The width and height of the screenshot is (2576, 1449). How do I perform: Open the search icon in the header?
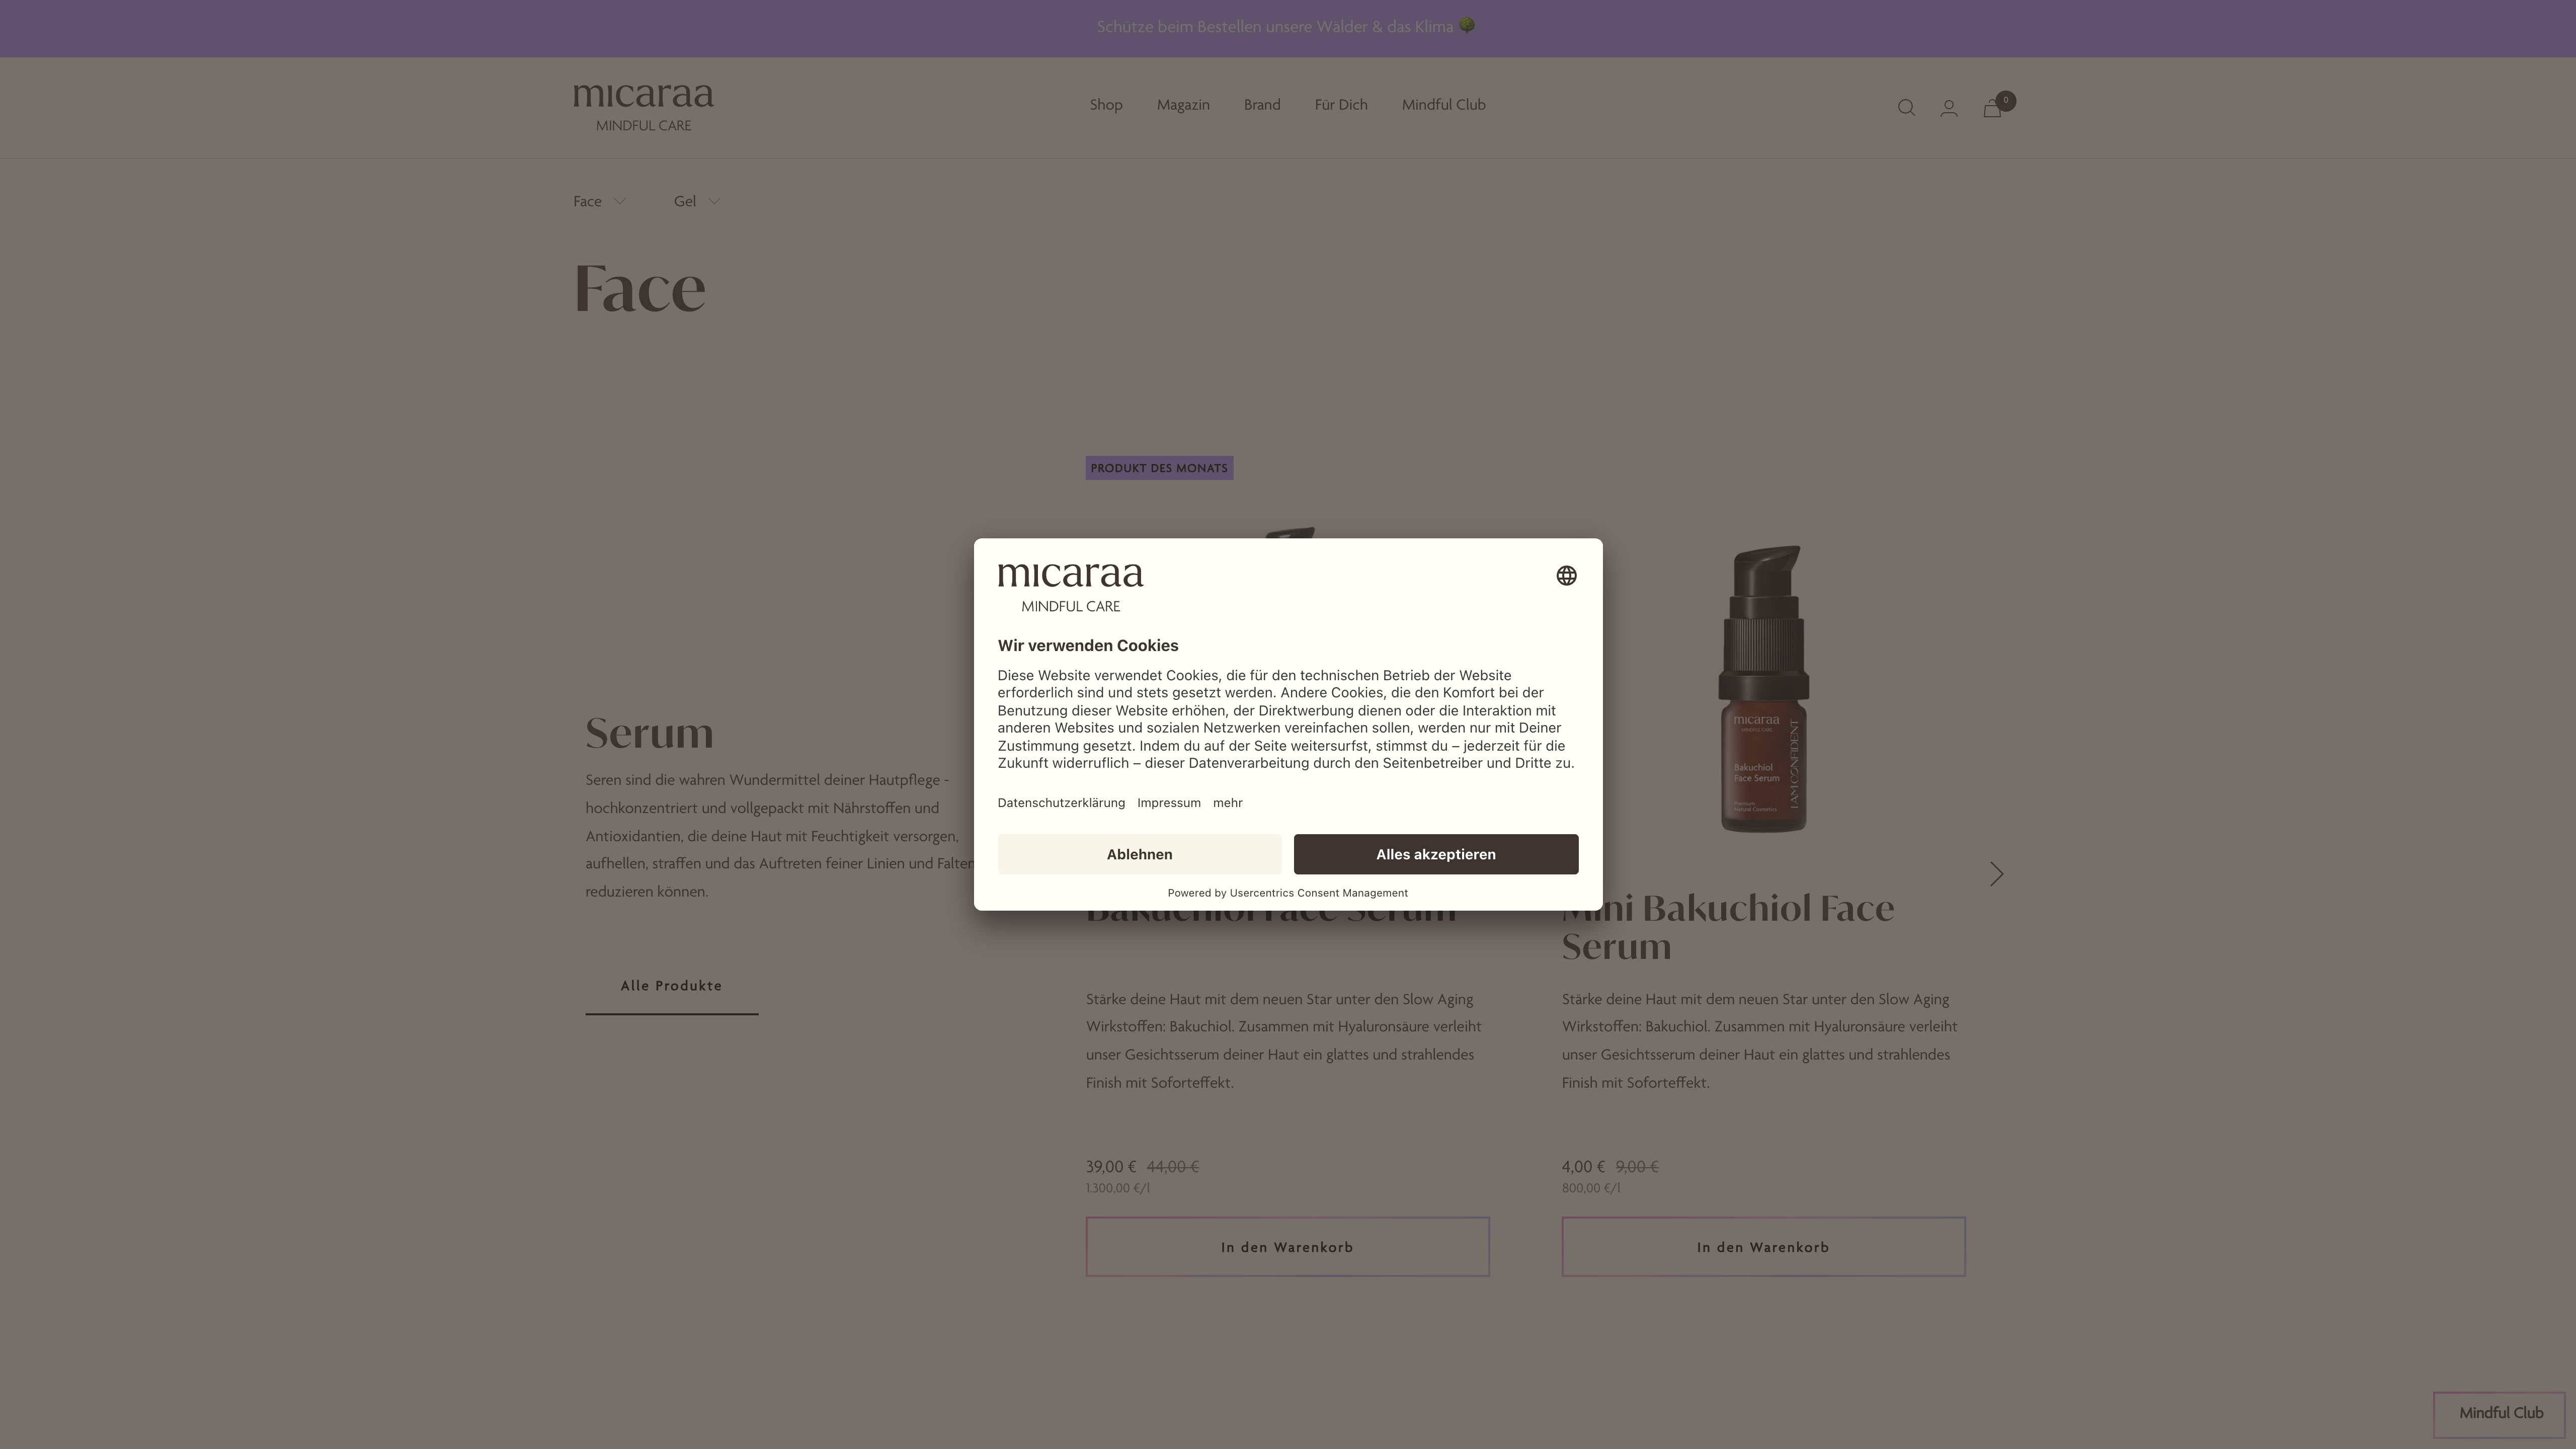click(x=1906, y=107)
